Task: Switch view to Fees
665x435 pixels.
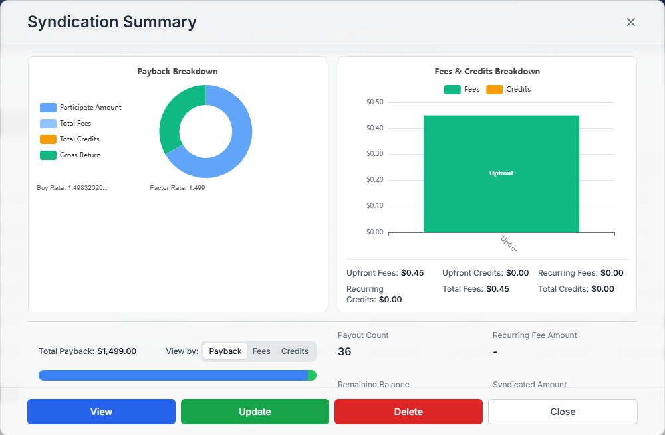Action: (261, 351)
